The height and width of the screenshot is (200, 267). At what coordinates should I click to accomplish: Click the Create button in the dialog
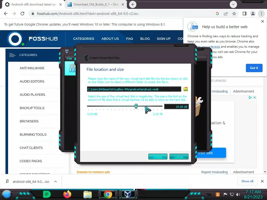coord(158,157)
